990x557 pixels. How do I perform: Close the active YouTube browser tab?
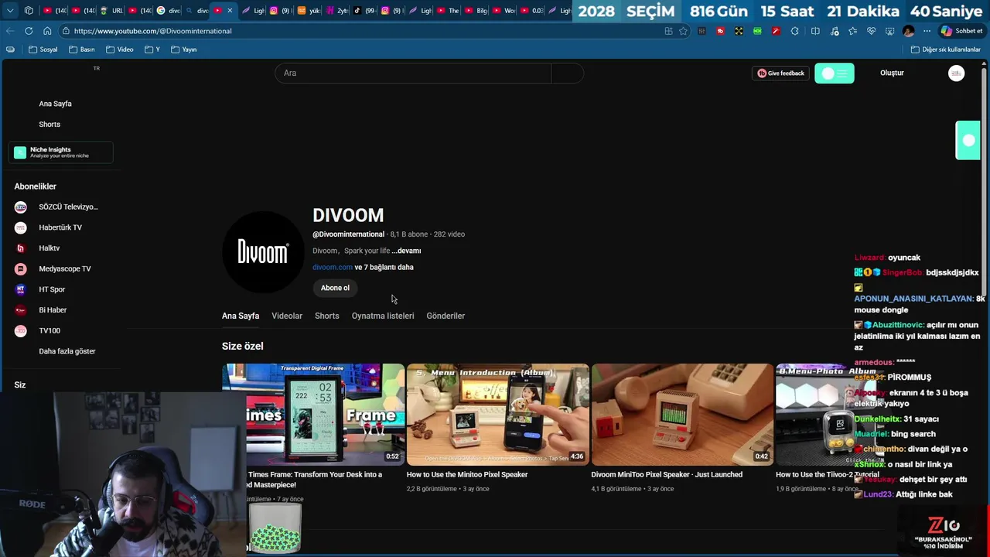click(230, 11)
